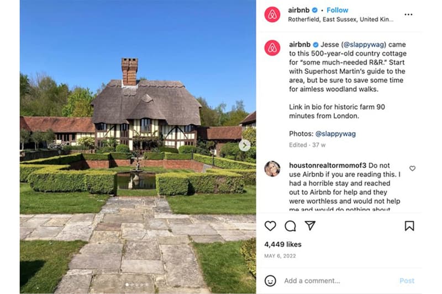Follow the airbnb account
This screenshot has width=442, height=294.
(x=337, y=10)
